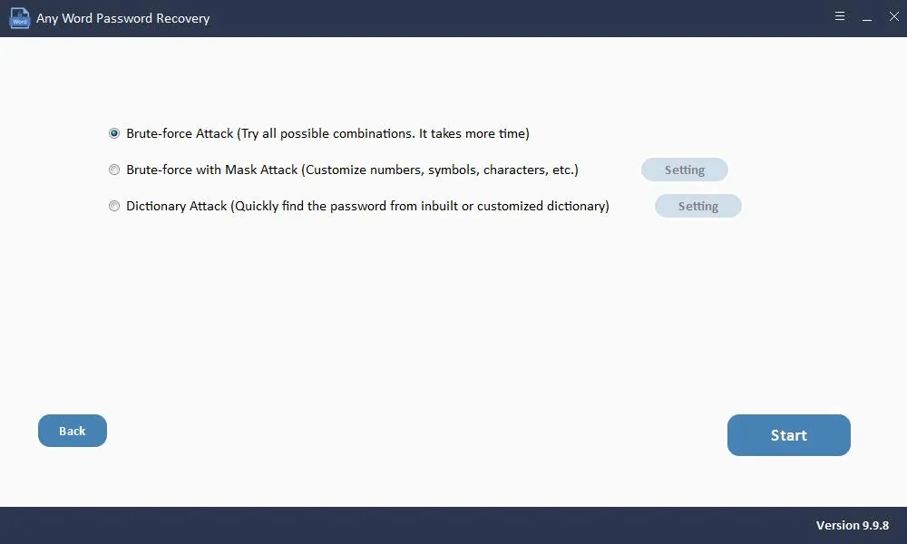The width and height of the screenshot is (907, 544).
Task: Click the Any Word Password Recovery title text
Action: pyautogui.click(x=123, y=17)
